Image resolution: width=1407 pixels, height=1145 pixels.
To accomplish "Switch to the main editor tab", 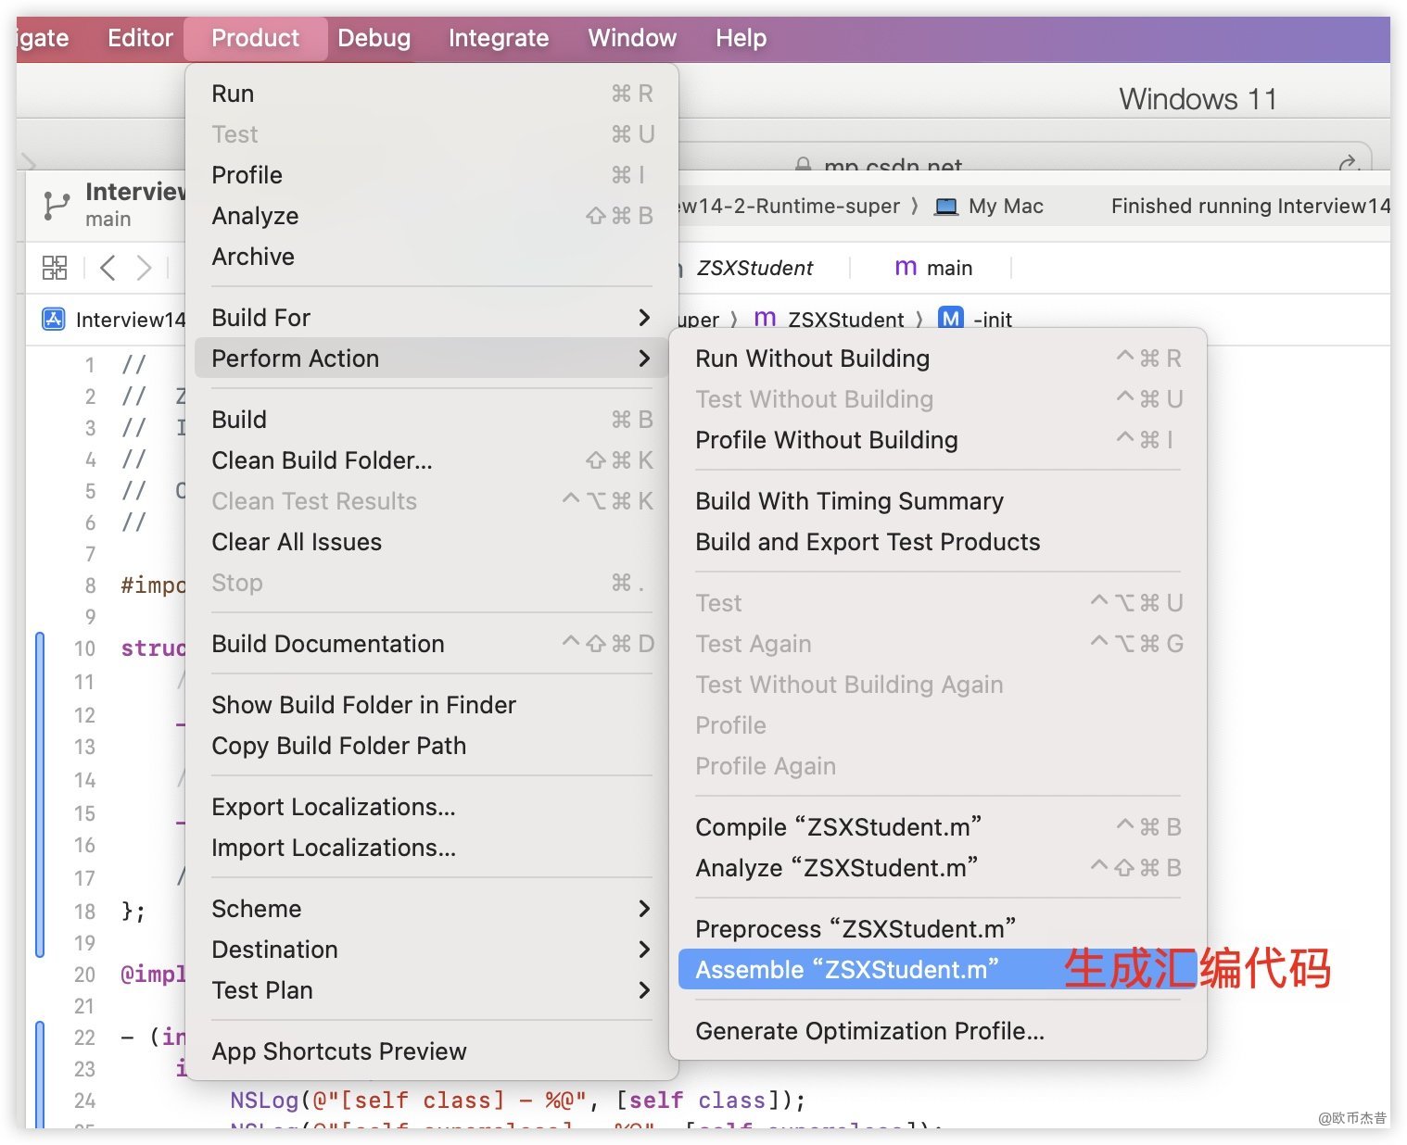I will click(934, 268).
